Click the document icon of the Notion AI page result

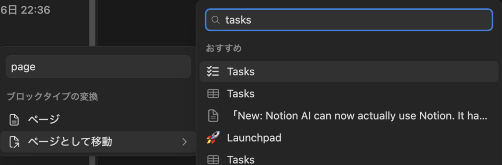213,116
